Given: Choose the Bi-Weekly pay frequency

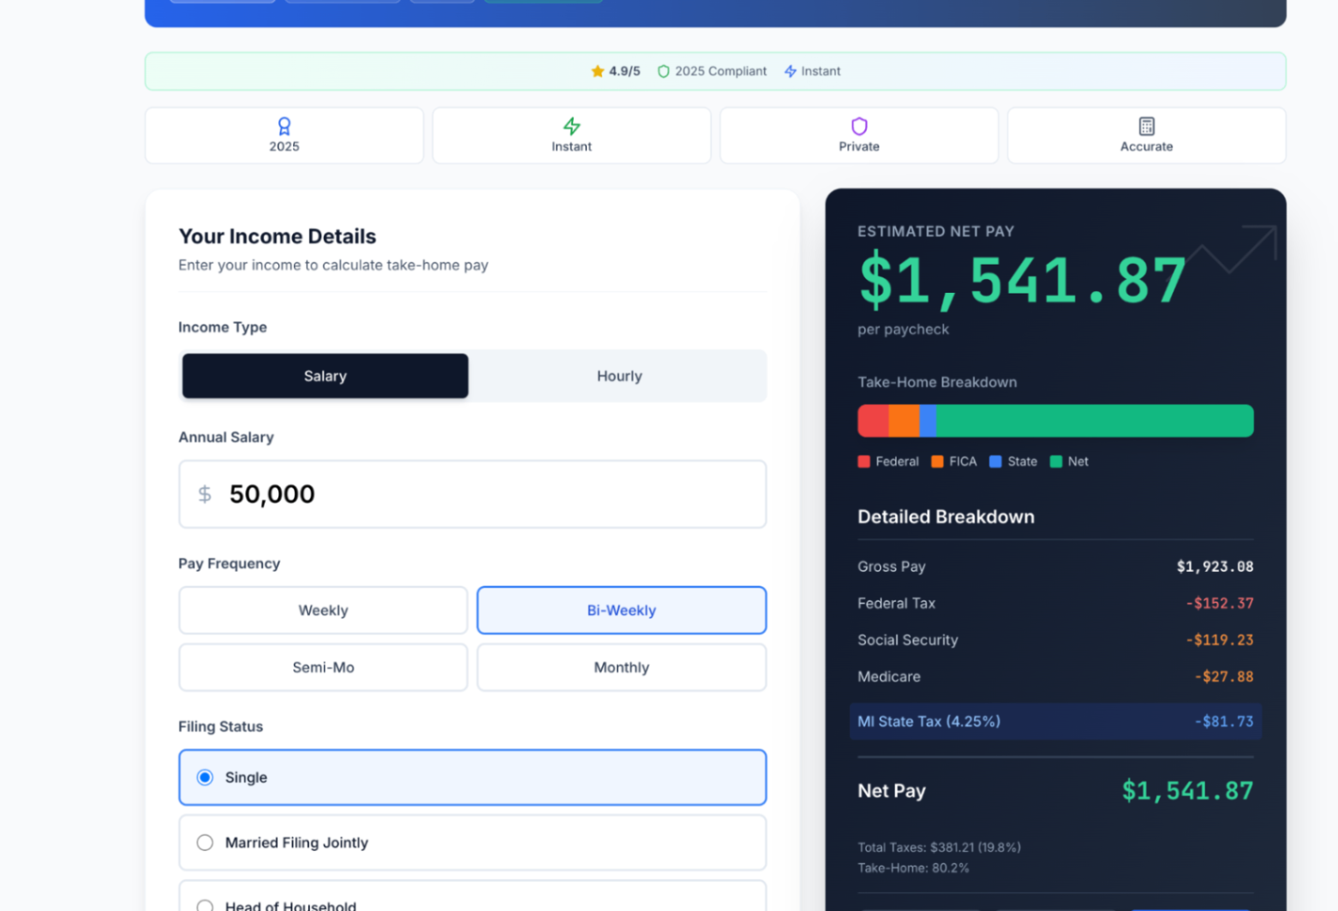Looking at the screenshot, I should 621,610.
